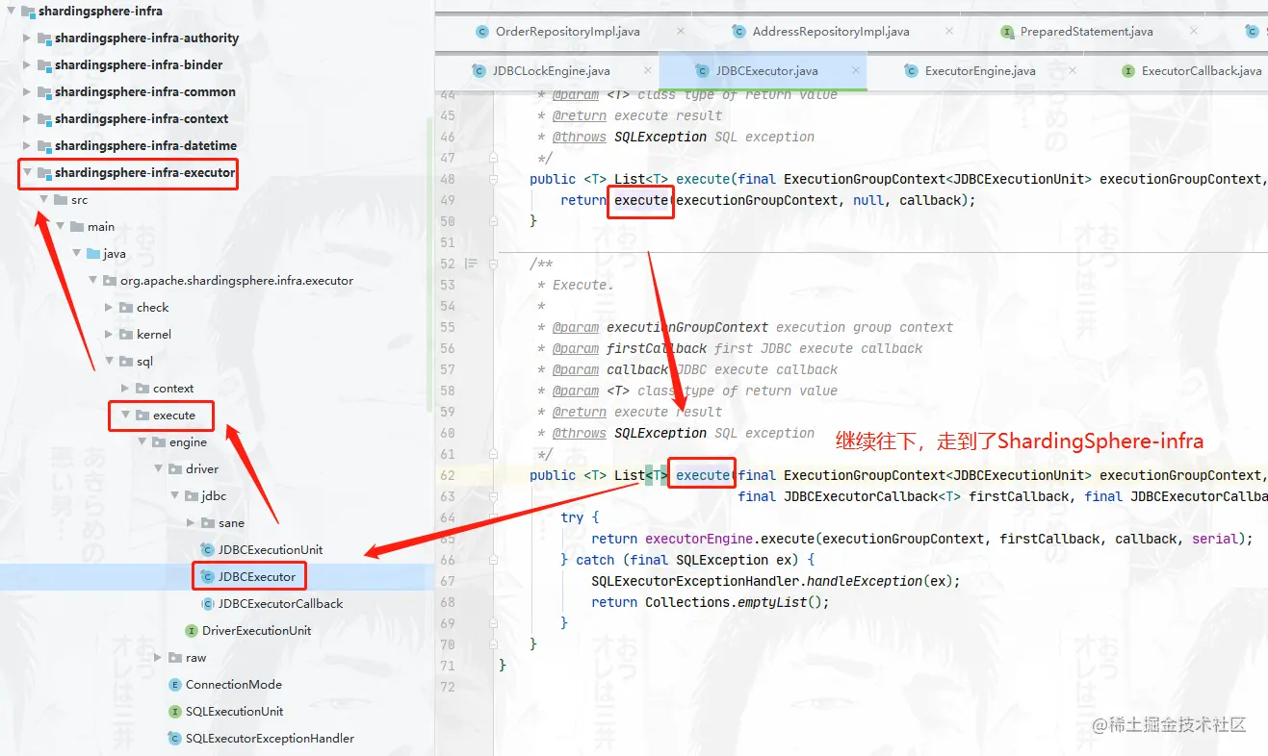Click the jdbc package folder icon
Image resolution: width=1268 pixels, height=756 pixels.
click(x=192, y=496)
